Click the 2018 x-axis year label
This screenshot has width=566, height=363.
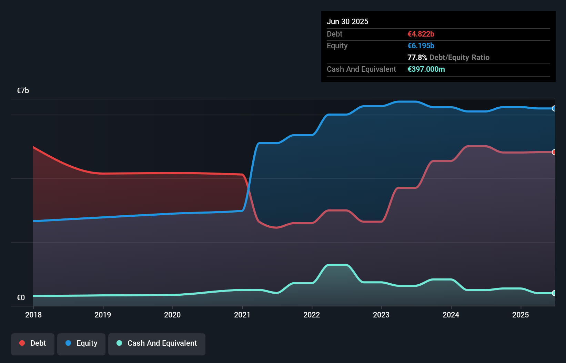coord(33,315)
